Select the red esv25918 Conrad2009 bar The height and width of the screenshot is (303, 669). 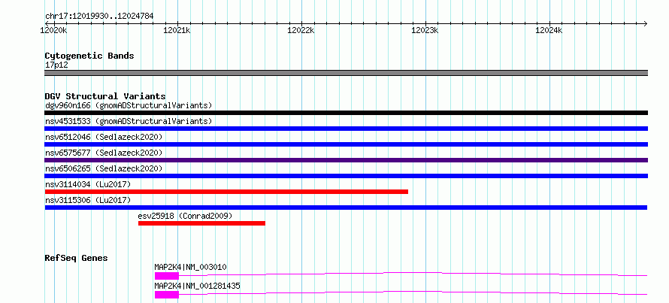201,223
